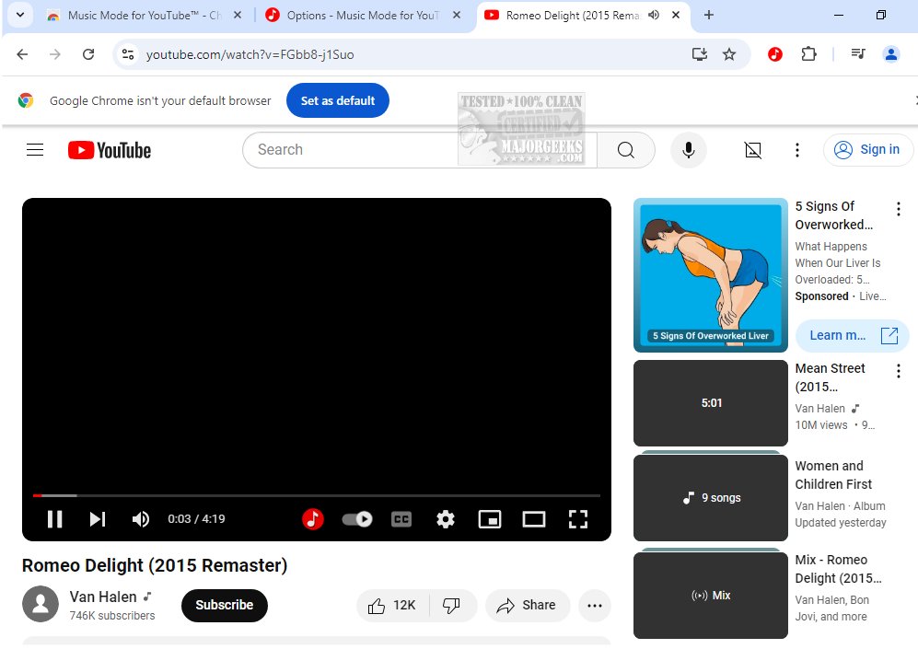Open miniplayer mode
Screen dimensions: 918x649
click(x=490, y=519)
